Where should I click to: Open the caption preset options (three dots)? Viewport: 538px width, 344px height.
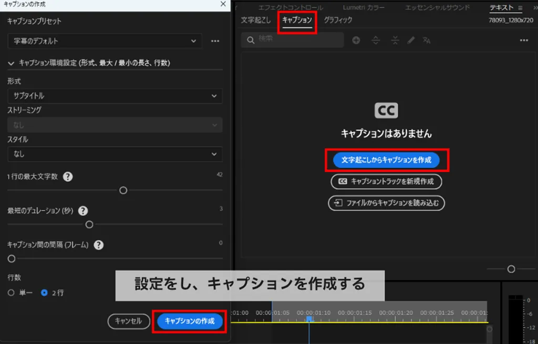[215, 41]
